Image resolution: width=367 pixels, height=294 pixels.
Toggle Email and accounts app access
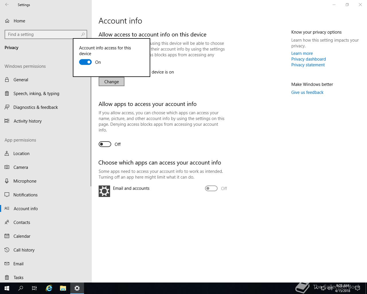[211, 188]
